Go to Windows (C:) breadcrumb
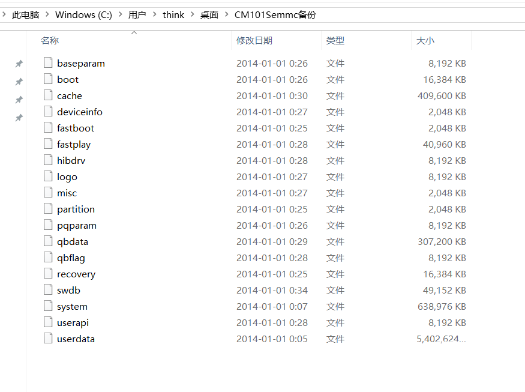 (84, 15)
